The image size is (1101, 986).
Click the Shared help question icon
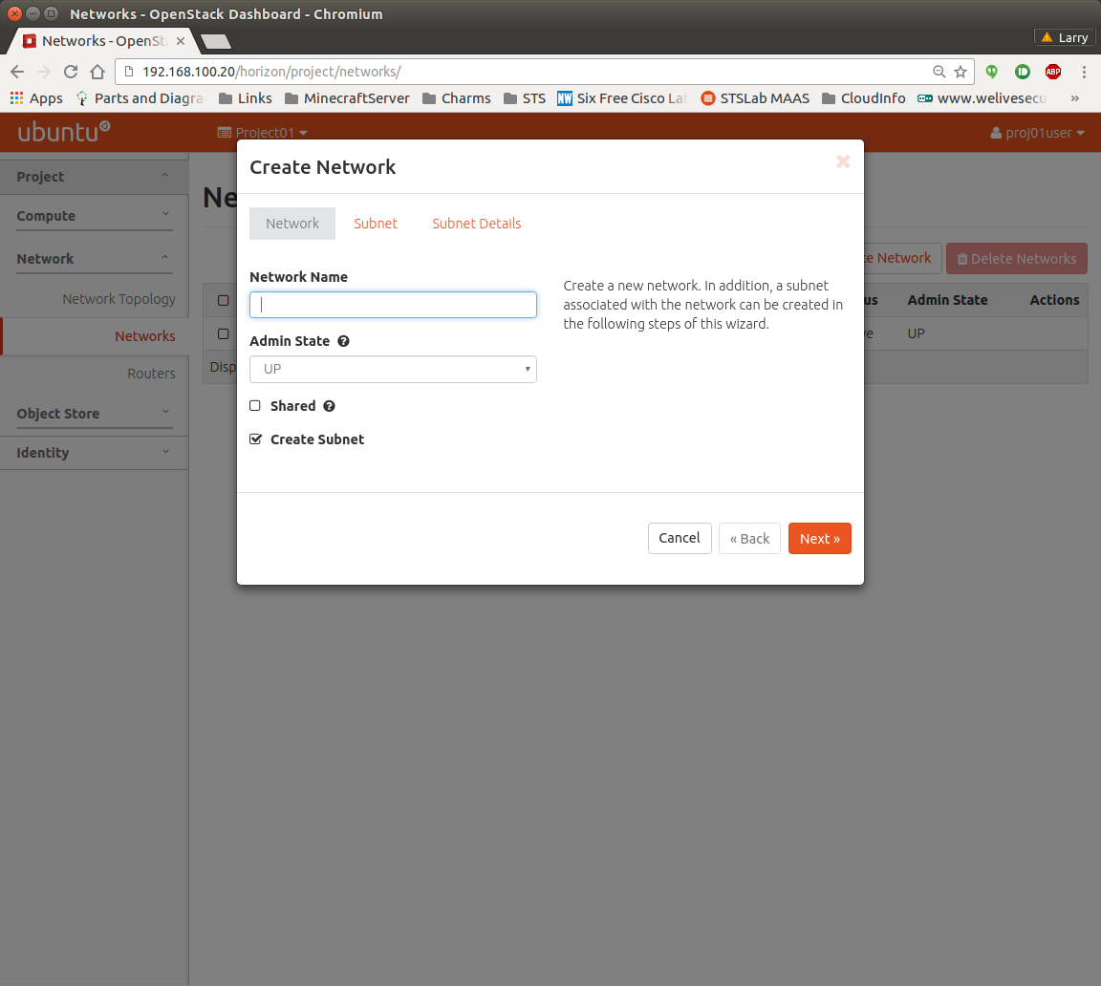click(329, 406)
